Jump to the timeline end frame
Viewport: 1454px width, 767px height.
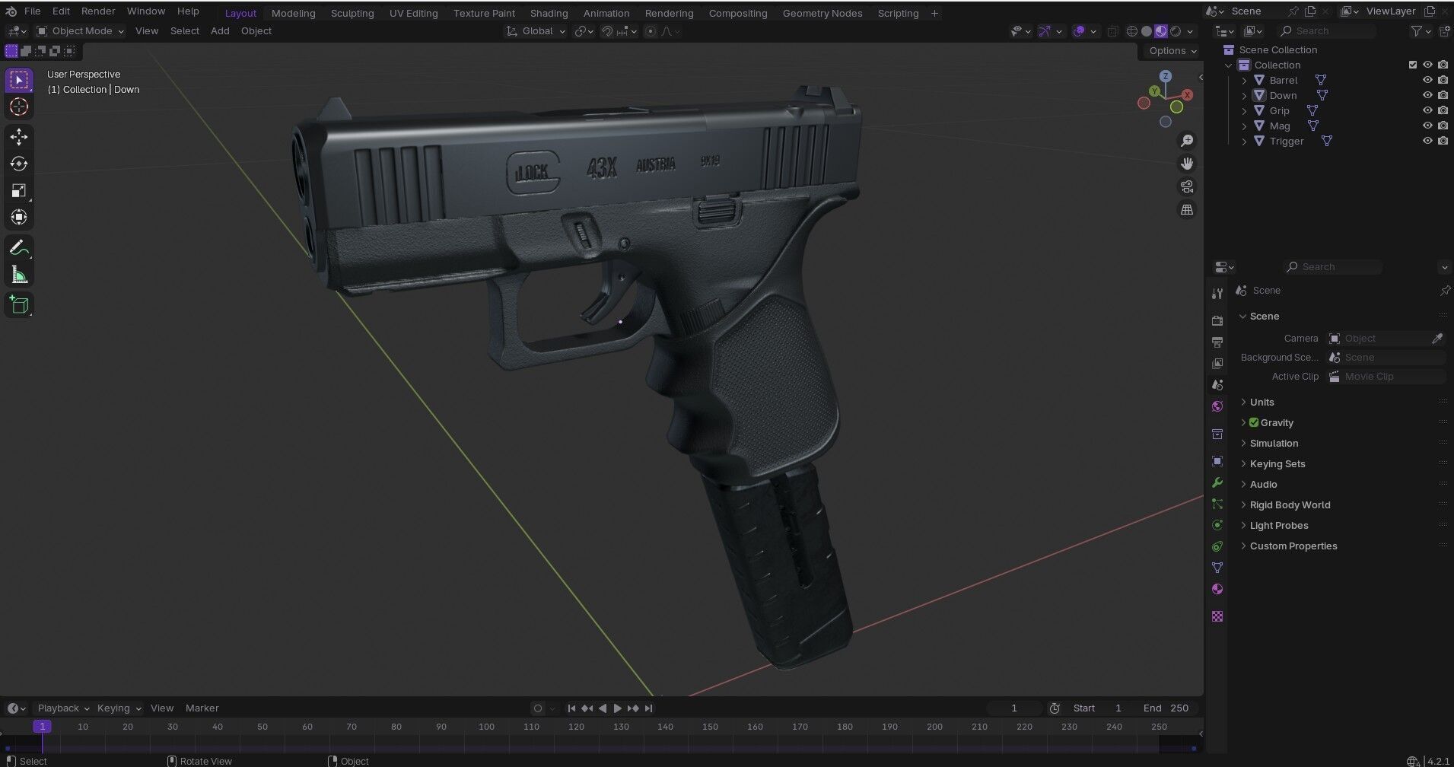[648, 708]
